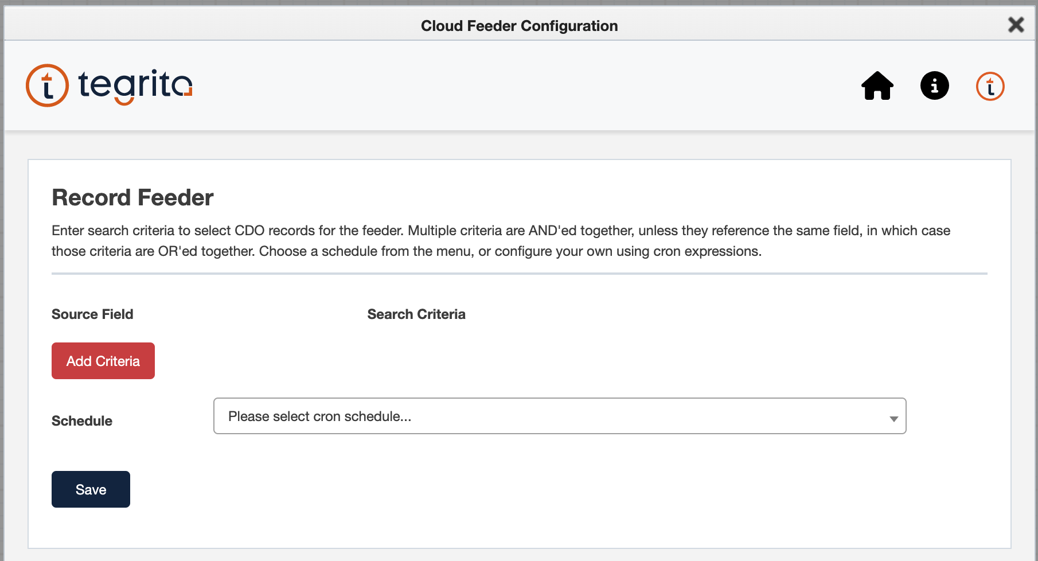Select the Search Criteria column label
The image size is (1038, 561).
click(x=416, y=314)
